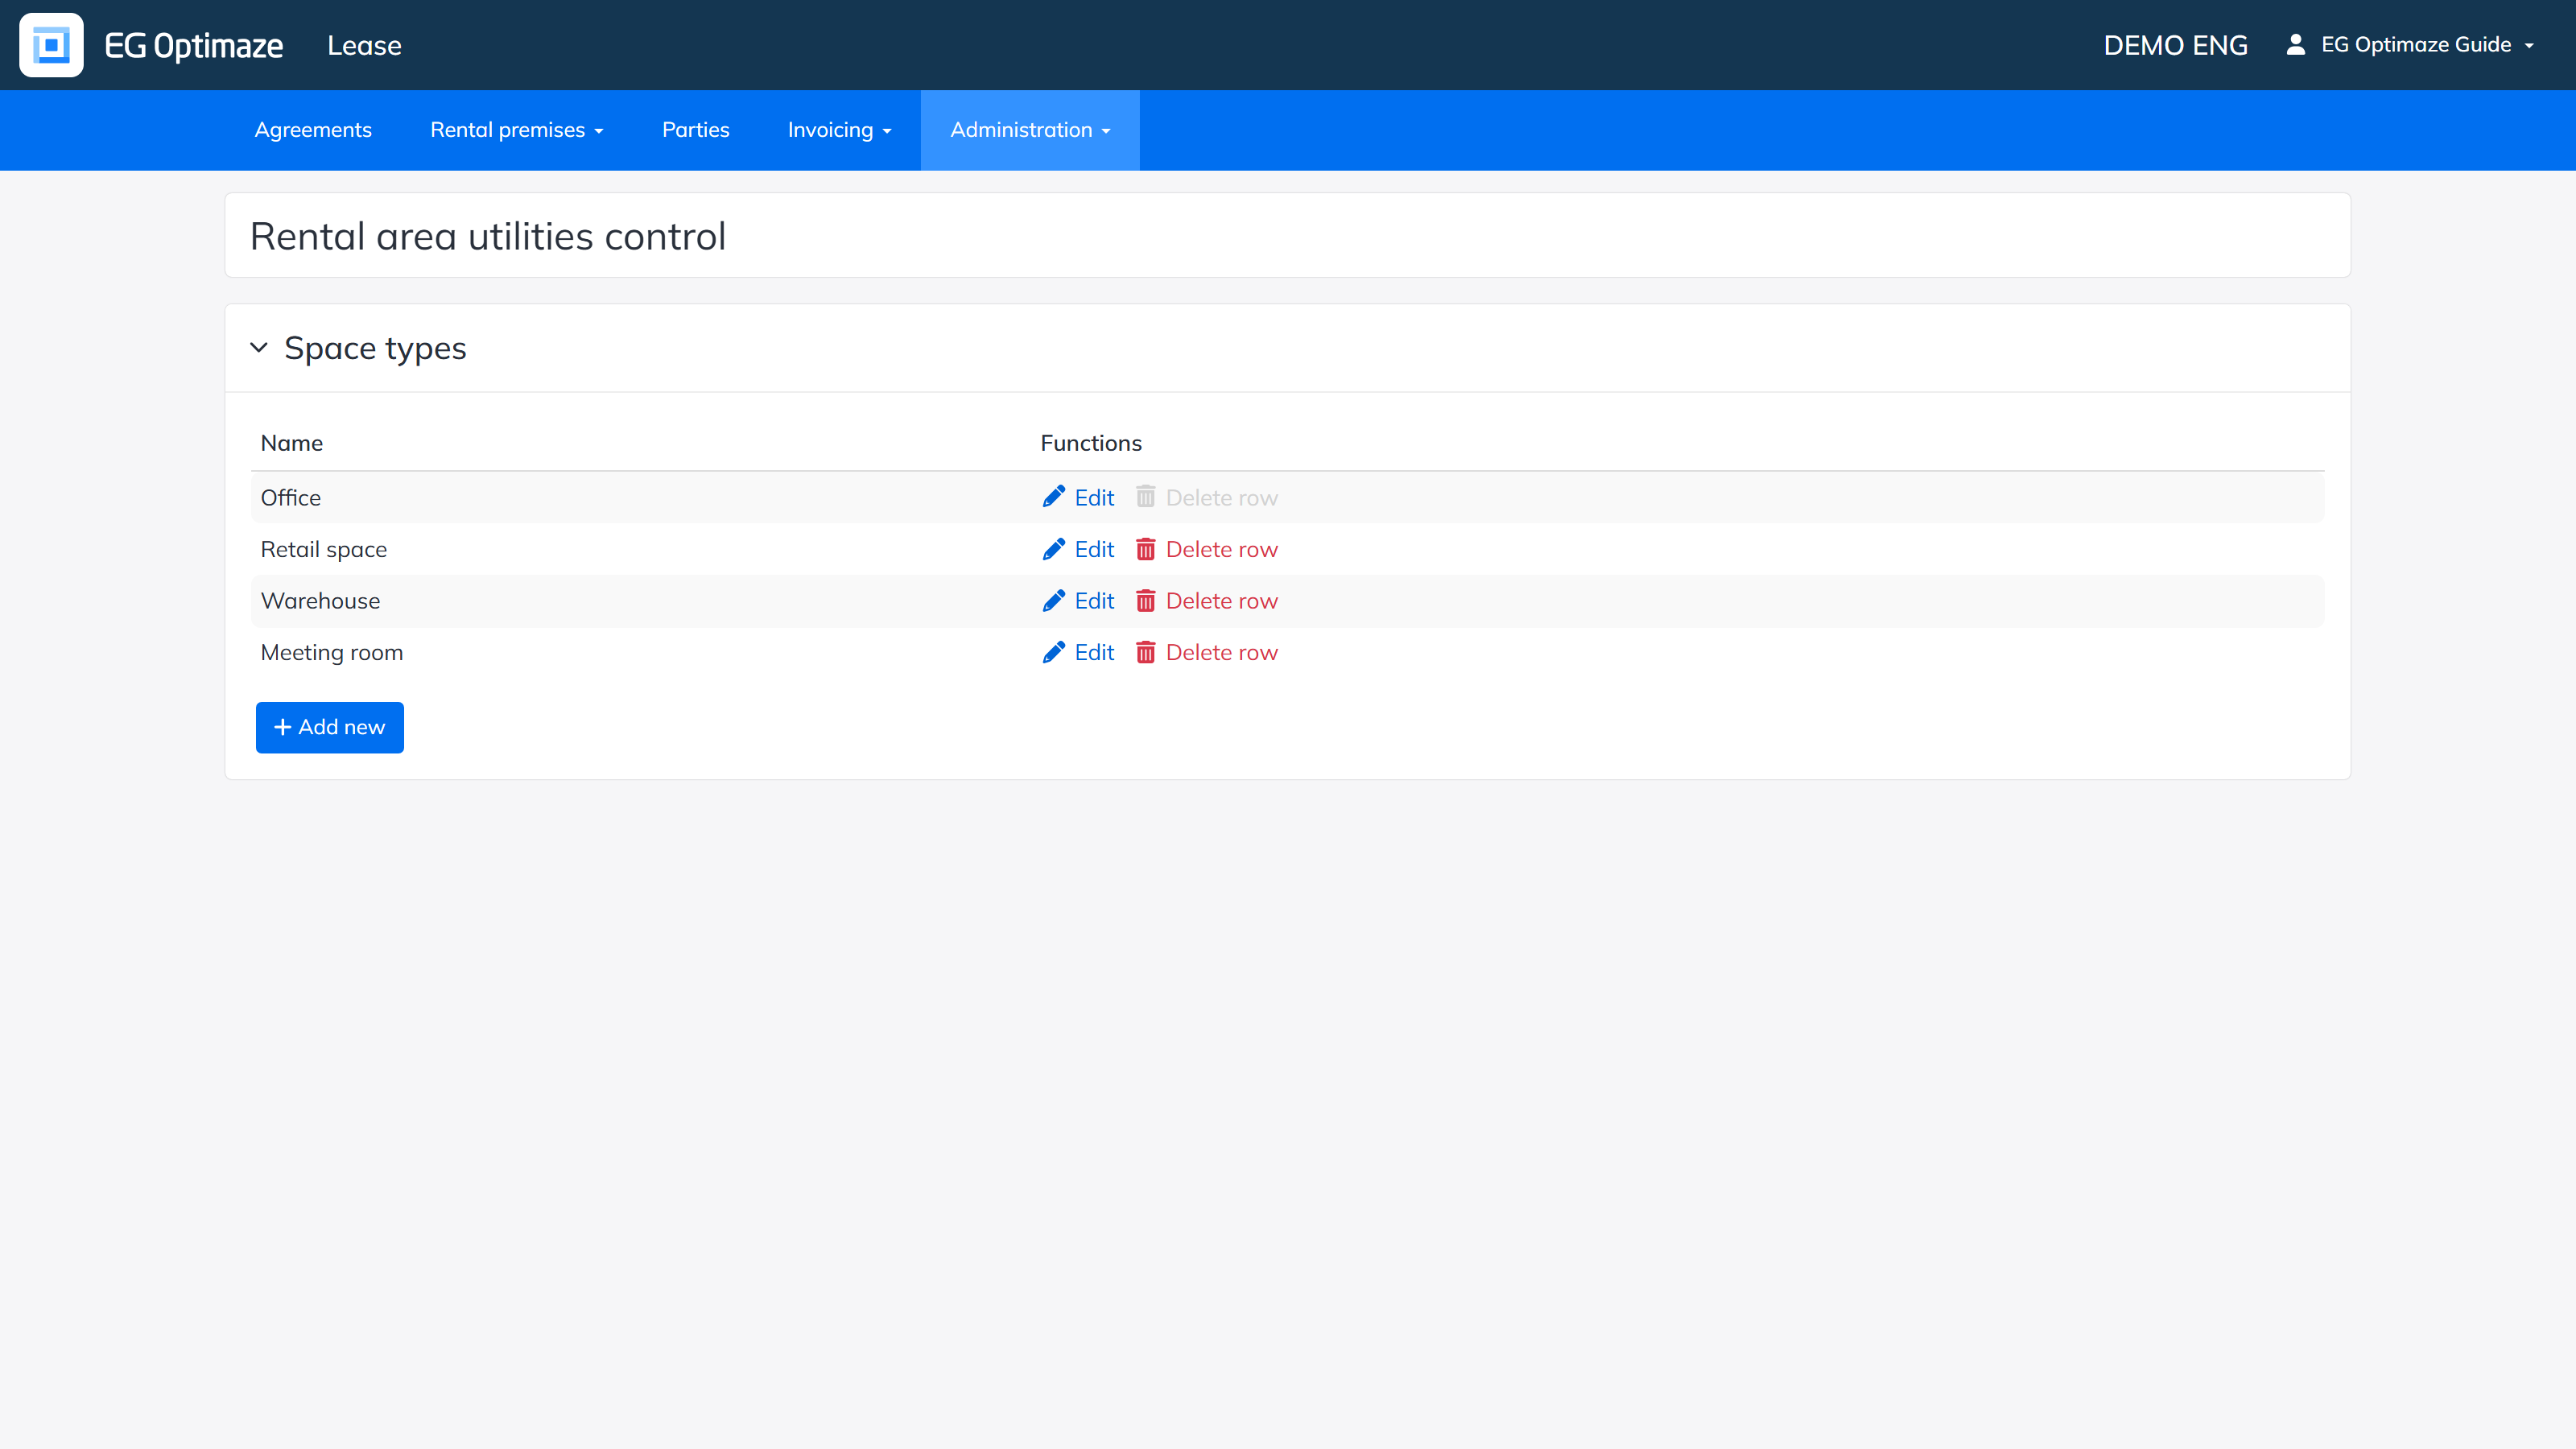Viewport: 2576px width, 1449px height.
Task: Click the Lease module title
Action: [x=364, y=45]
